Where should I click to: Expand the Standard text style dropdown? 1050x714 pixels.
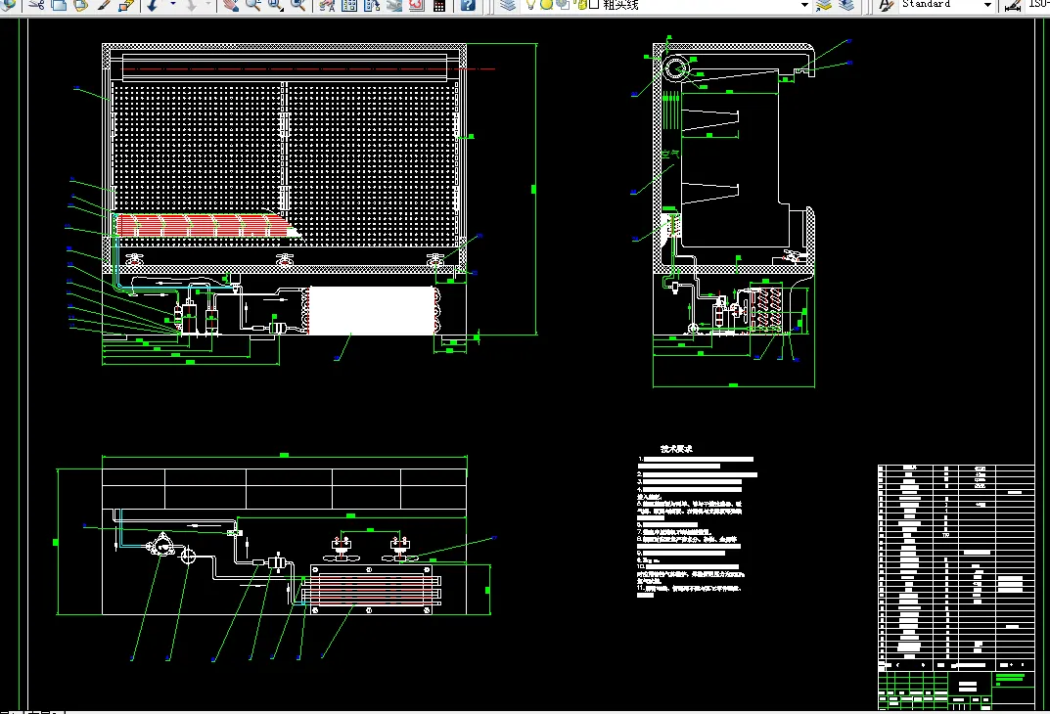(x=987, y=5)
